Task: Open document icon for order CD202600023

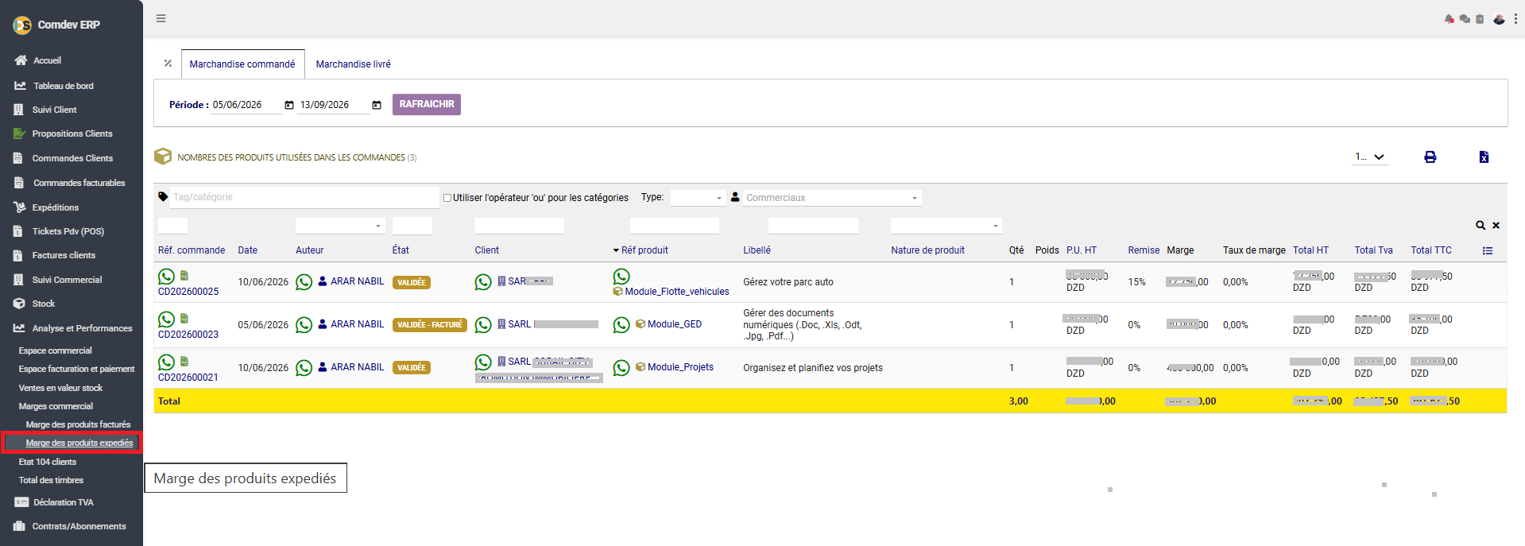Action: tap(184, 319)
